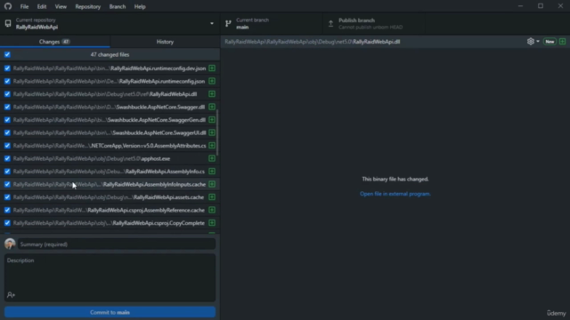The height and width of the screenshot is (320, 570).
Task: Click the green added icon in diff header
Action: 562,42
